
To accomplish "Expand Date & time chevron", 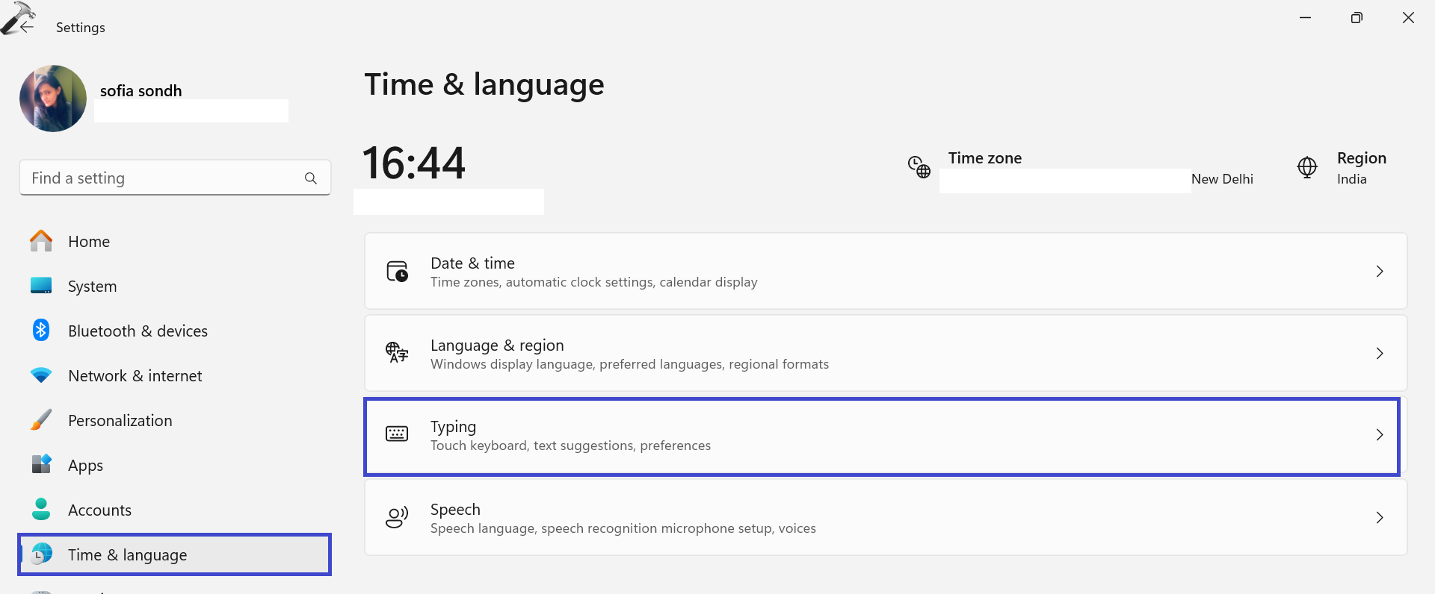I will pos(1380,272).
